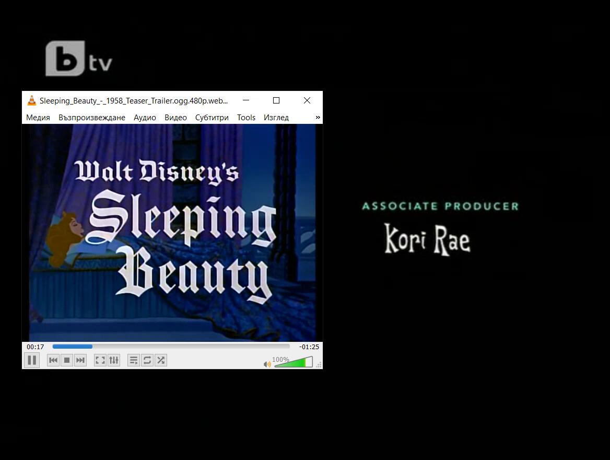Expand hidden menus with the » chevron
Image resolution: width=610 pixels, height=460 pixels.
318,118
